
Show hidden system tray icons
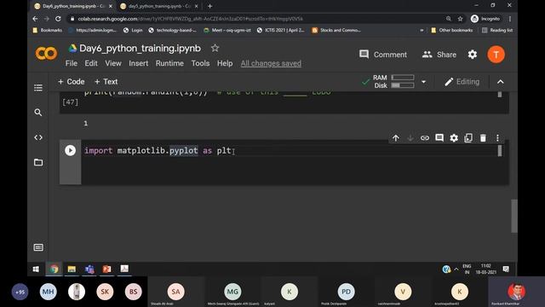[456, 269]
